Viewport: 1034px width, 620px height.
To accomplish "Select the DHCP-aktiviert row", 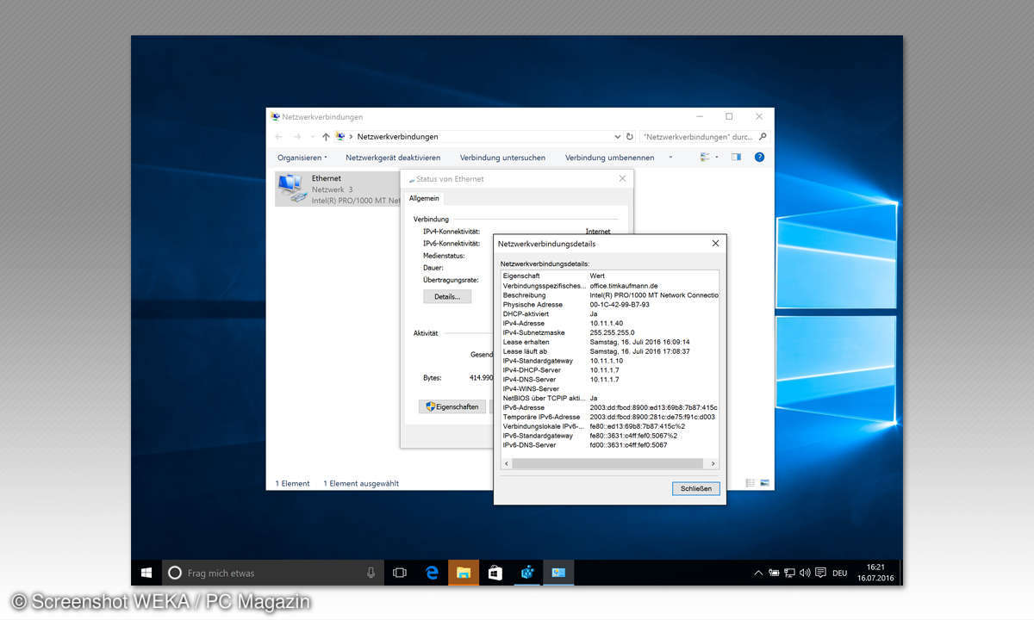I will tap(610, 313).
